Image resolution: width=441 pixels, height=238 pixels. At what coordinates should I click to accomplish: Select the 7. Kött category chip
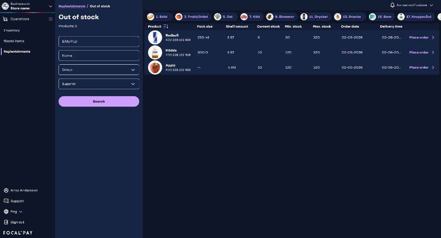tap(252, 17)
